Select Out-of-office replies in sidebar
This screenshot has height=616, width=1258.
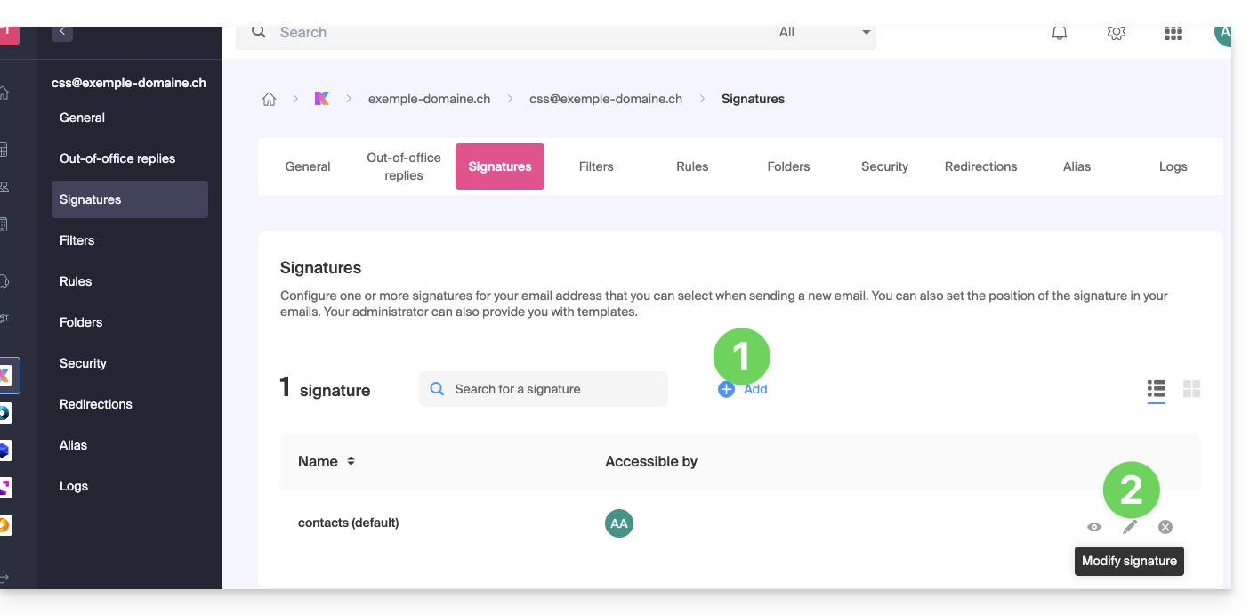tap(117, 158)
